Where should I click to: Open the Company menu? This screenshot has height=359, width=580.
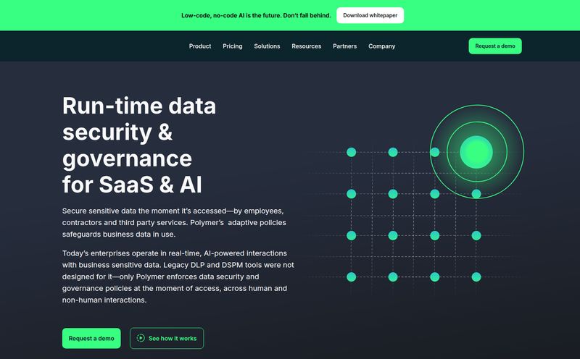(x=382, y=46)
